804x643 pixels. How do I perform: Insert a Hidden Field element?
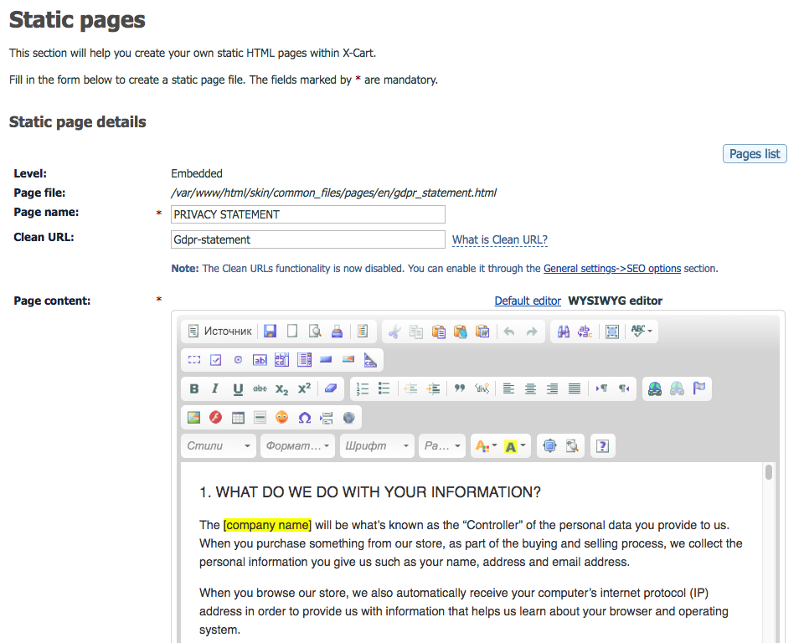(x=370, y=360)
